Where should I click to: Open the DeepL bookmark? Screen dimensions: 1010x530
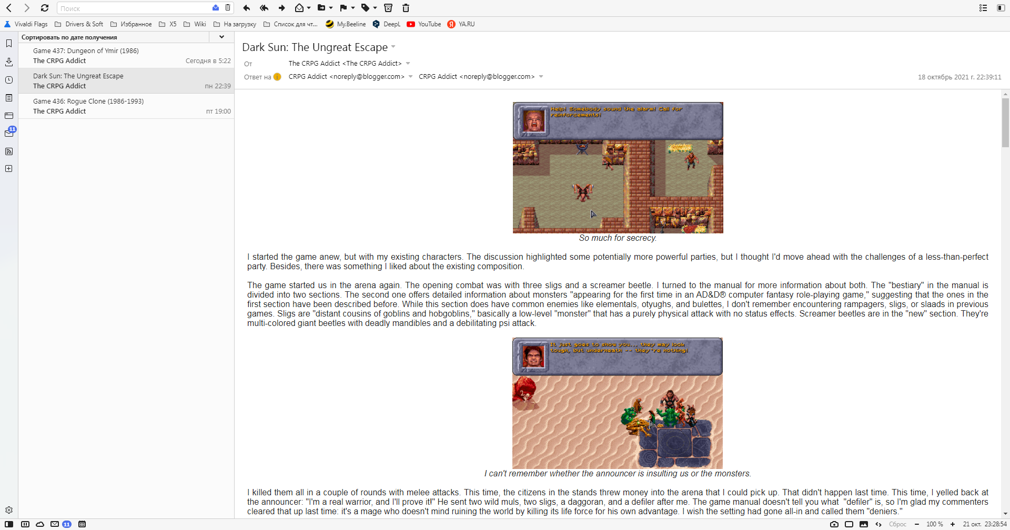click(387, 24)
